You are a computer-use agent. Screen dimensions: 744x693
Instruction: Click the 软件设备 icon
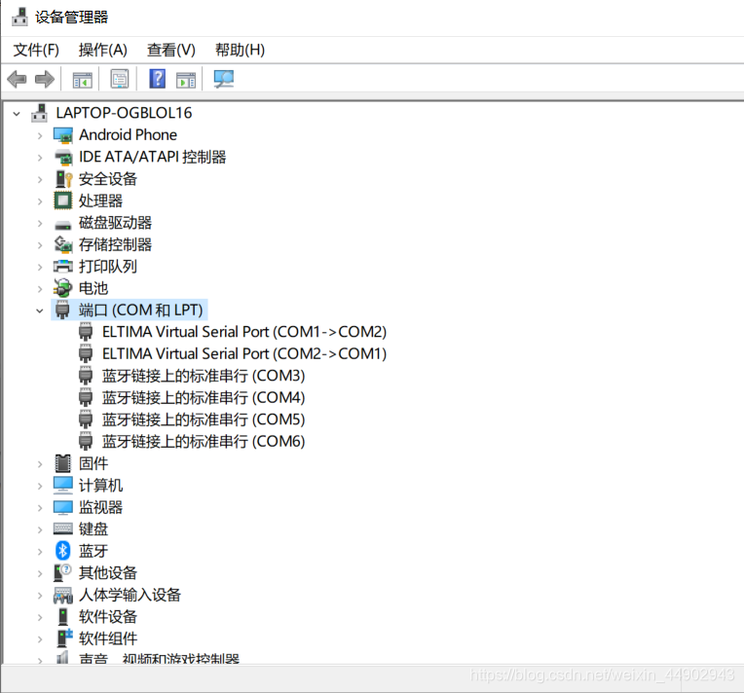[x=62, y=617]
